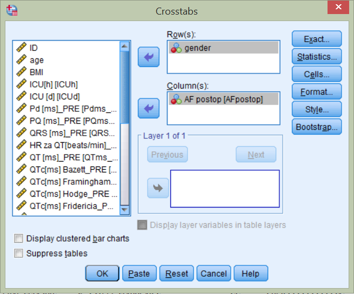This screenshot has width=354, height=294.
Task: Select the nominal icon next to gender
Action: (176, 48)
